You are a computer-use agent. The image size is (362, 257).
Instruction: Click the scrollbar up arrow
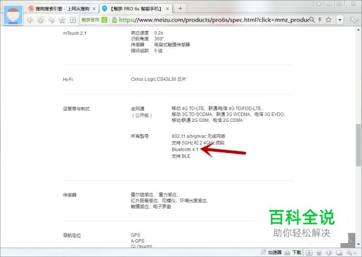coord(358,29)
